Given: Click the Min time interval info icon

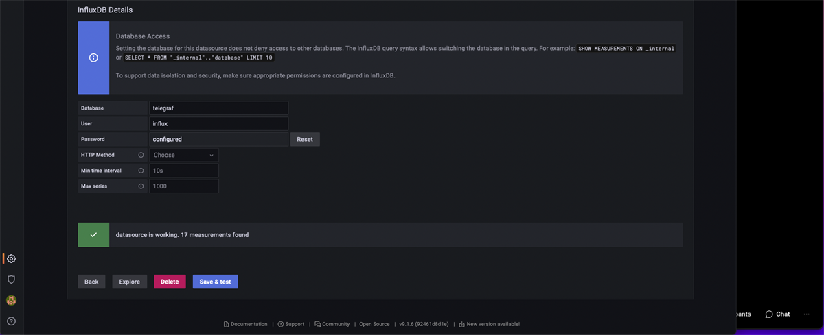Looking at the screenshot, I should 141,171.
